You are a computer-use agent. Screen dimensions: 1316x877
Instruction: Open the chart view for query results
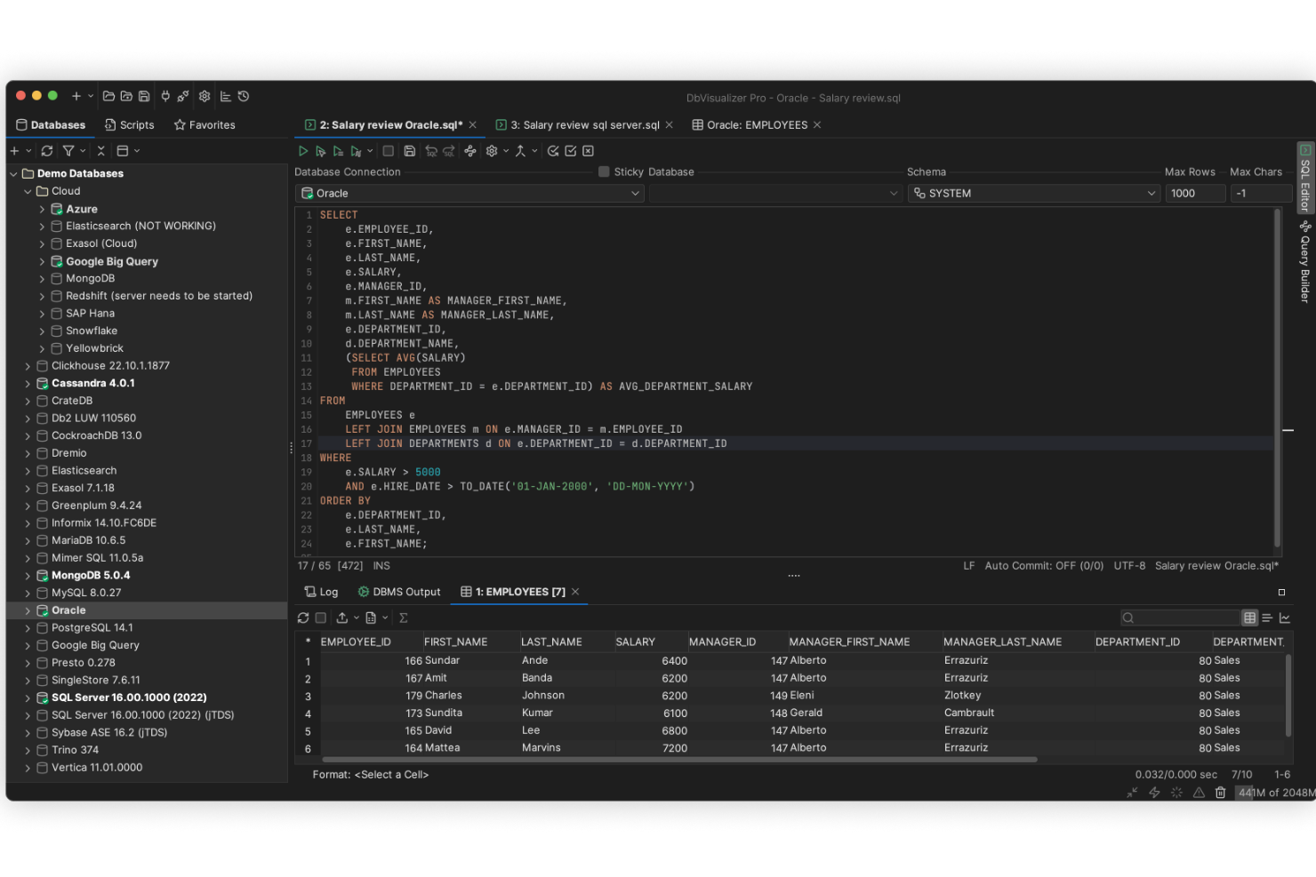coord(1287,617)
